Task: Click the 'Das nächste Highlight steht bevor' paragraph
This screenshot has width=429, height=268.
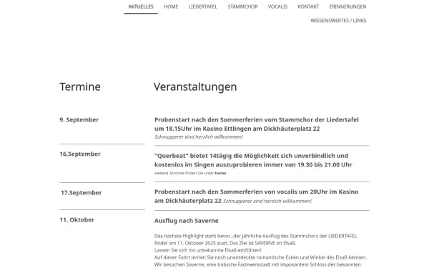Action: (x=255, y=239)
